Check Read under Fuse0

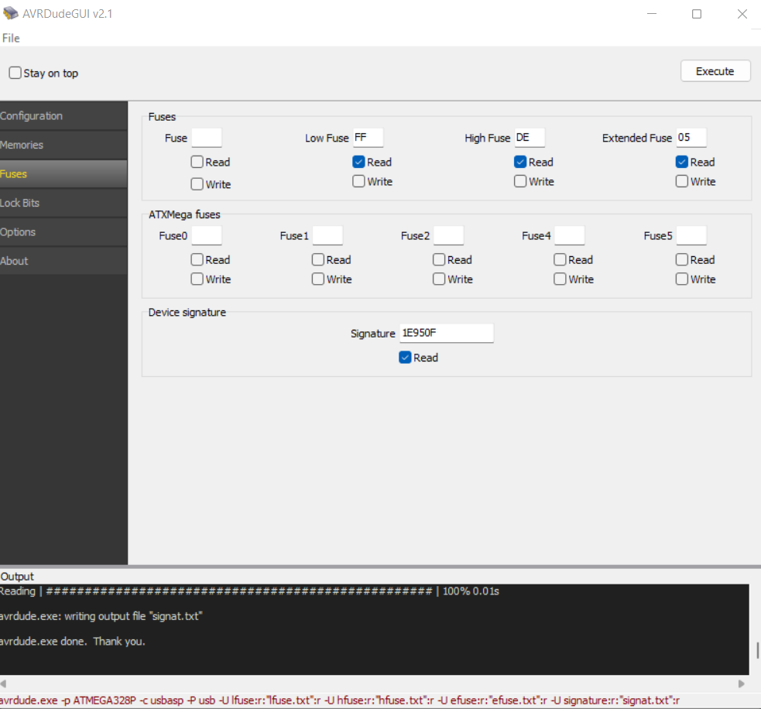(x=197, y=259)
